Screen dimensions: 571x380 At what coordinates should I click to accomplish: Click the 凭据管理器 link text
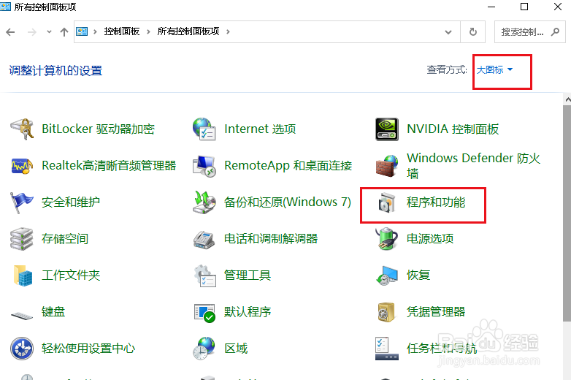pyautogui.click(x=436, y=312)
